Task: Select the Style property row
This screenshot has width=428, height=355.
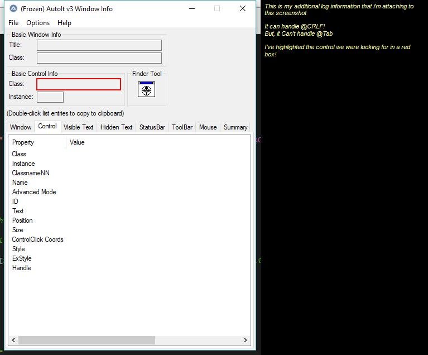Action: tap(129, 249)
